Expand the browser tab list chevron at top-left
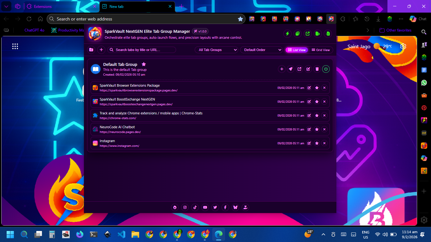This screenshot has width=431, height=242. pyautogui.click(x=6, y=6)
